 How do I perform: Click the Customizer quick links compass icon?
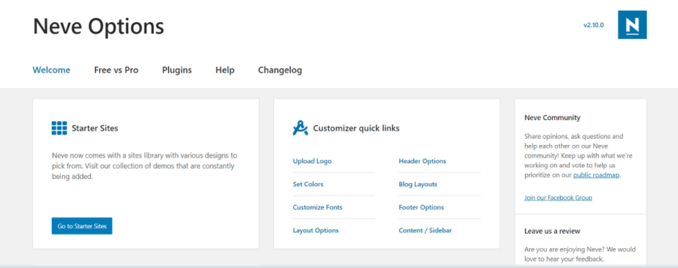click(x=300, y=128)
